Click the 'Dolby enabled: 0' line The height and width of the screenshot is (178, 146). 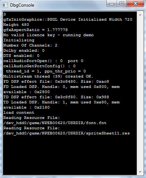(24, 51)
